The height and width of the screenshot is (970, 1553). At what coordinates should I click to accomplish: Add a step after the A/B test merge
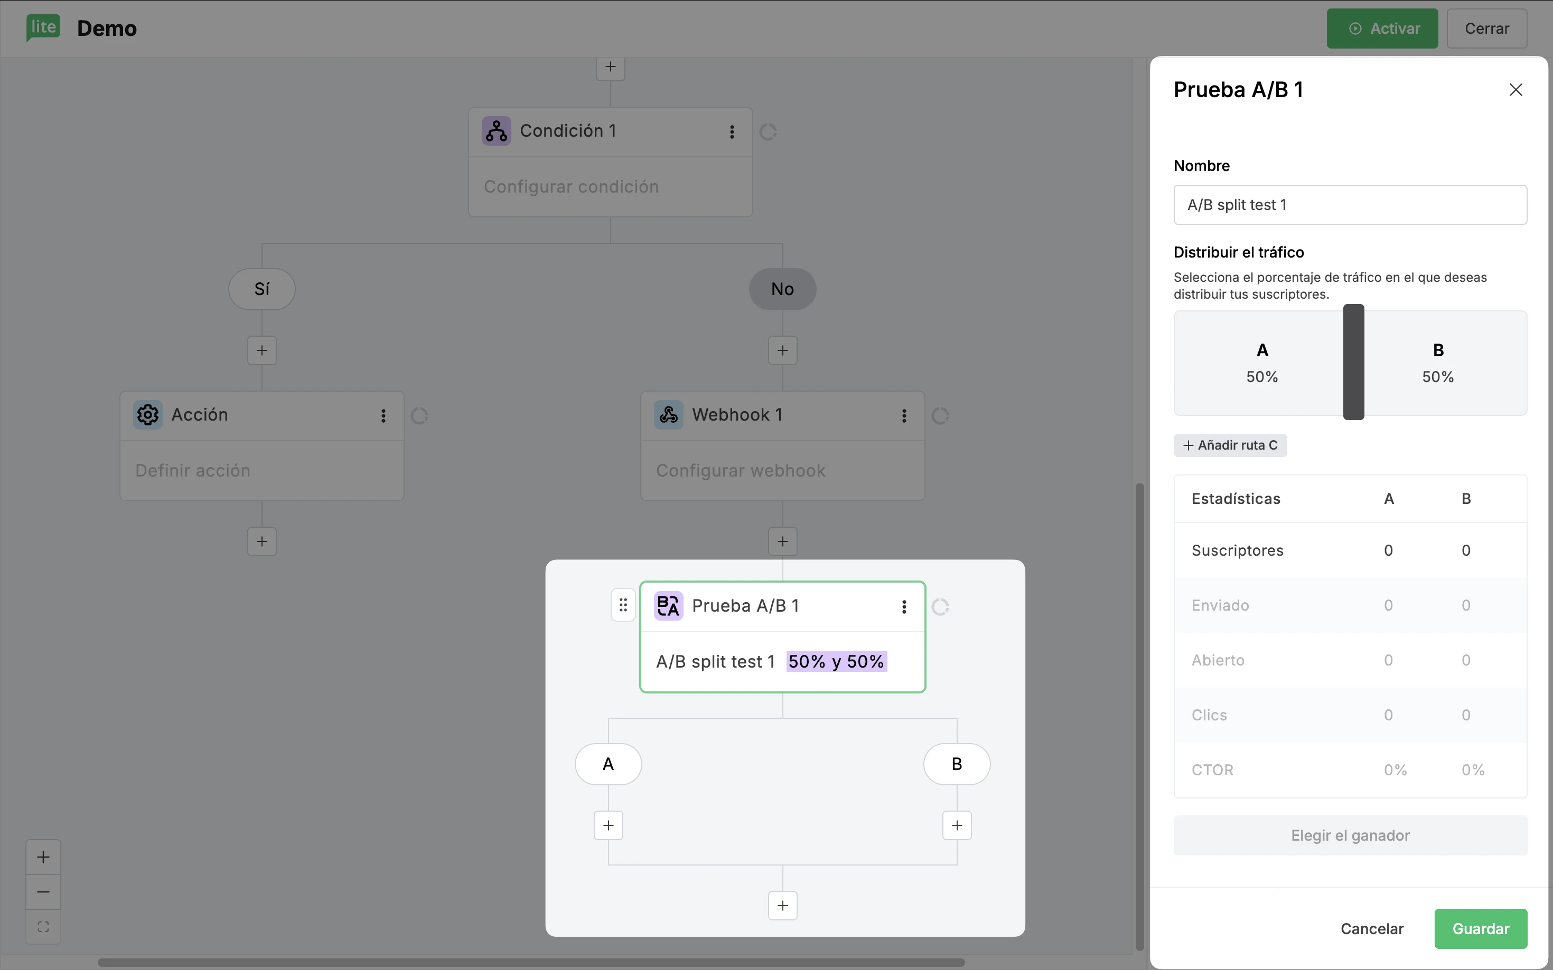pos(783,906)
